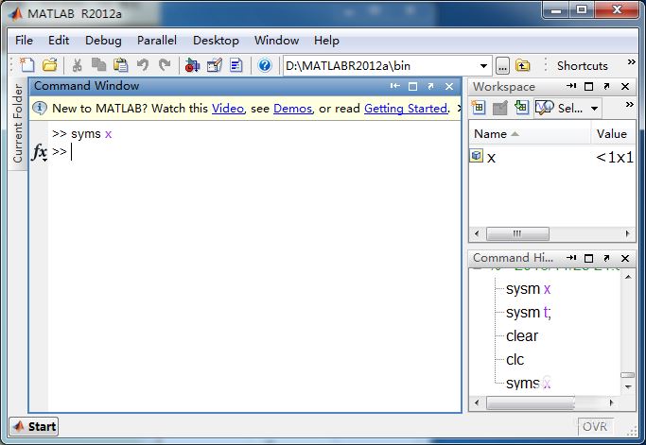The image size is (646, 445).
Task: Expand the Current Folder side tab
Action: tap(17, 123)
